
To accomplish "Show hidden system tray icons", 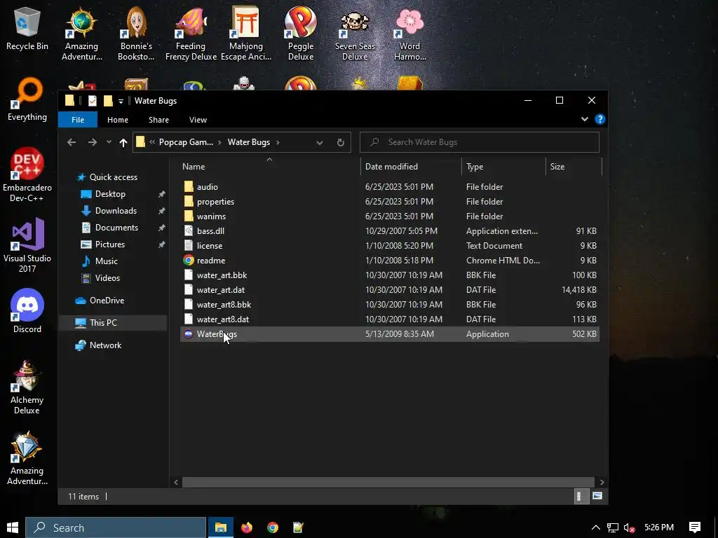I will coord(596,528).
